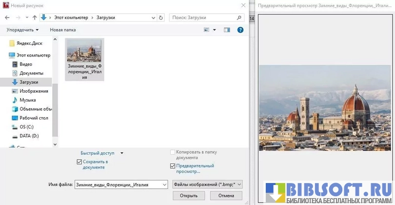Open the help question mark icon

point(240,30)
